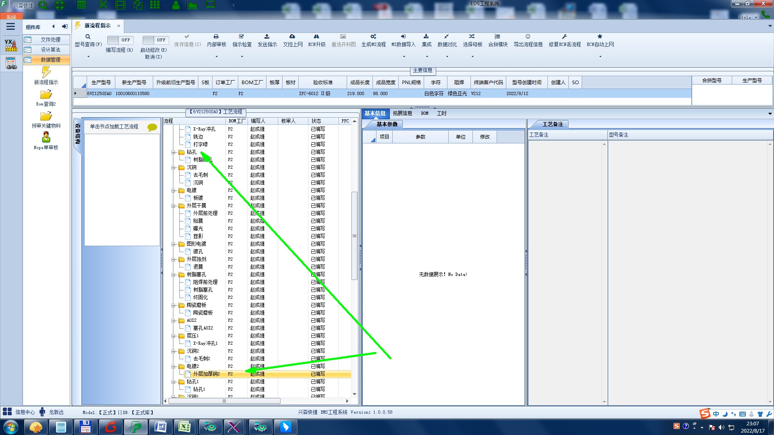Open Excel from the Windows taskbar

point(184,427)
